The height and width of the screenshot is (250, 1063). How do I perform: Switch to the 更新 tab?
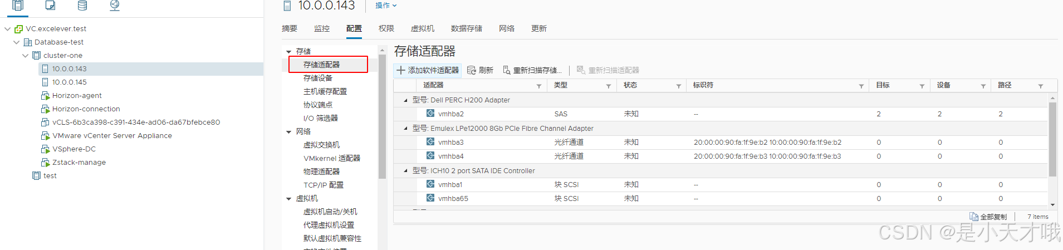pyautogui.click(x=539, y=28)
